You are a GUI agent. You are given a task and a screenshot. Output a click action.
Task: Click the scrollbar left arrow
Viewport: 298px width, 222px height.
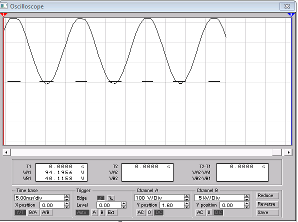click(x=6, y=152)
